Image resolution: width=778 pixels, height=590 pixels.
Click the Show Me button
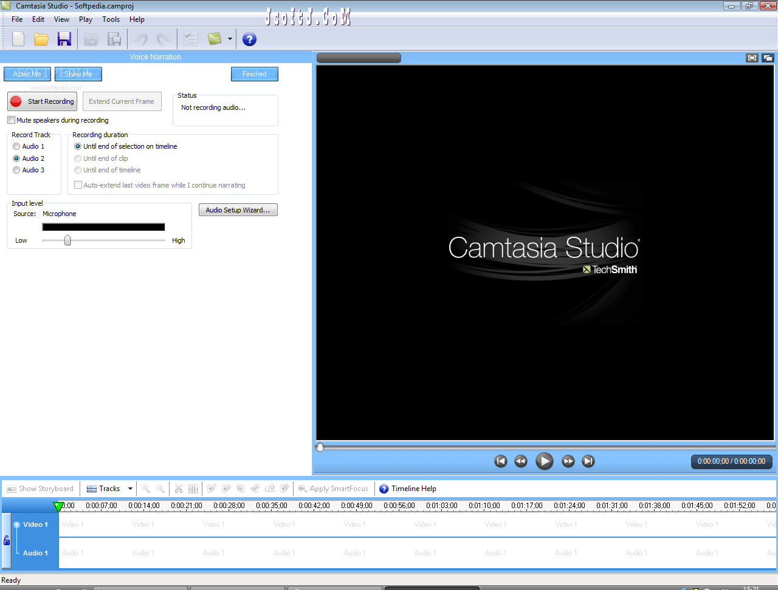[78, 74]
